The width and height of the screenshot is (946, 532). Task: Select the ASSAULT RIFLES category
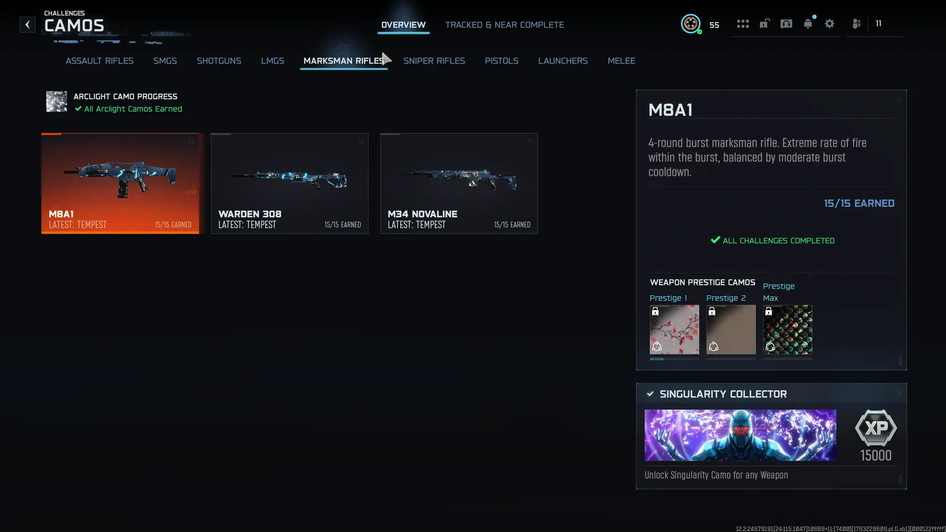[100, 61]
